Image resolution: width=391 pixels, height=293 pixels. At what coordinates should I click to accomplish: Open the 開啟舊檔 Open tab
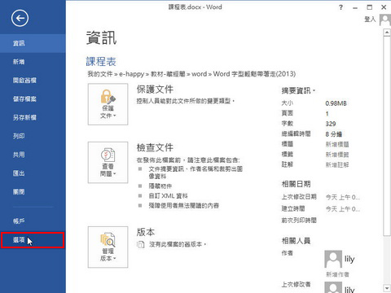click(x=33, y=81)
